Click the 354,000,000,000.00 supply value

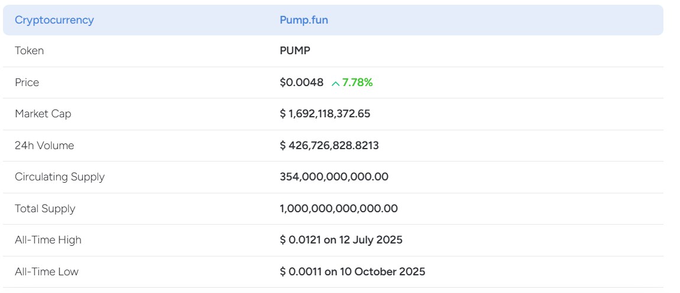point(334,177)
